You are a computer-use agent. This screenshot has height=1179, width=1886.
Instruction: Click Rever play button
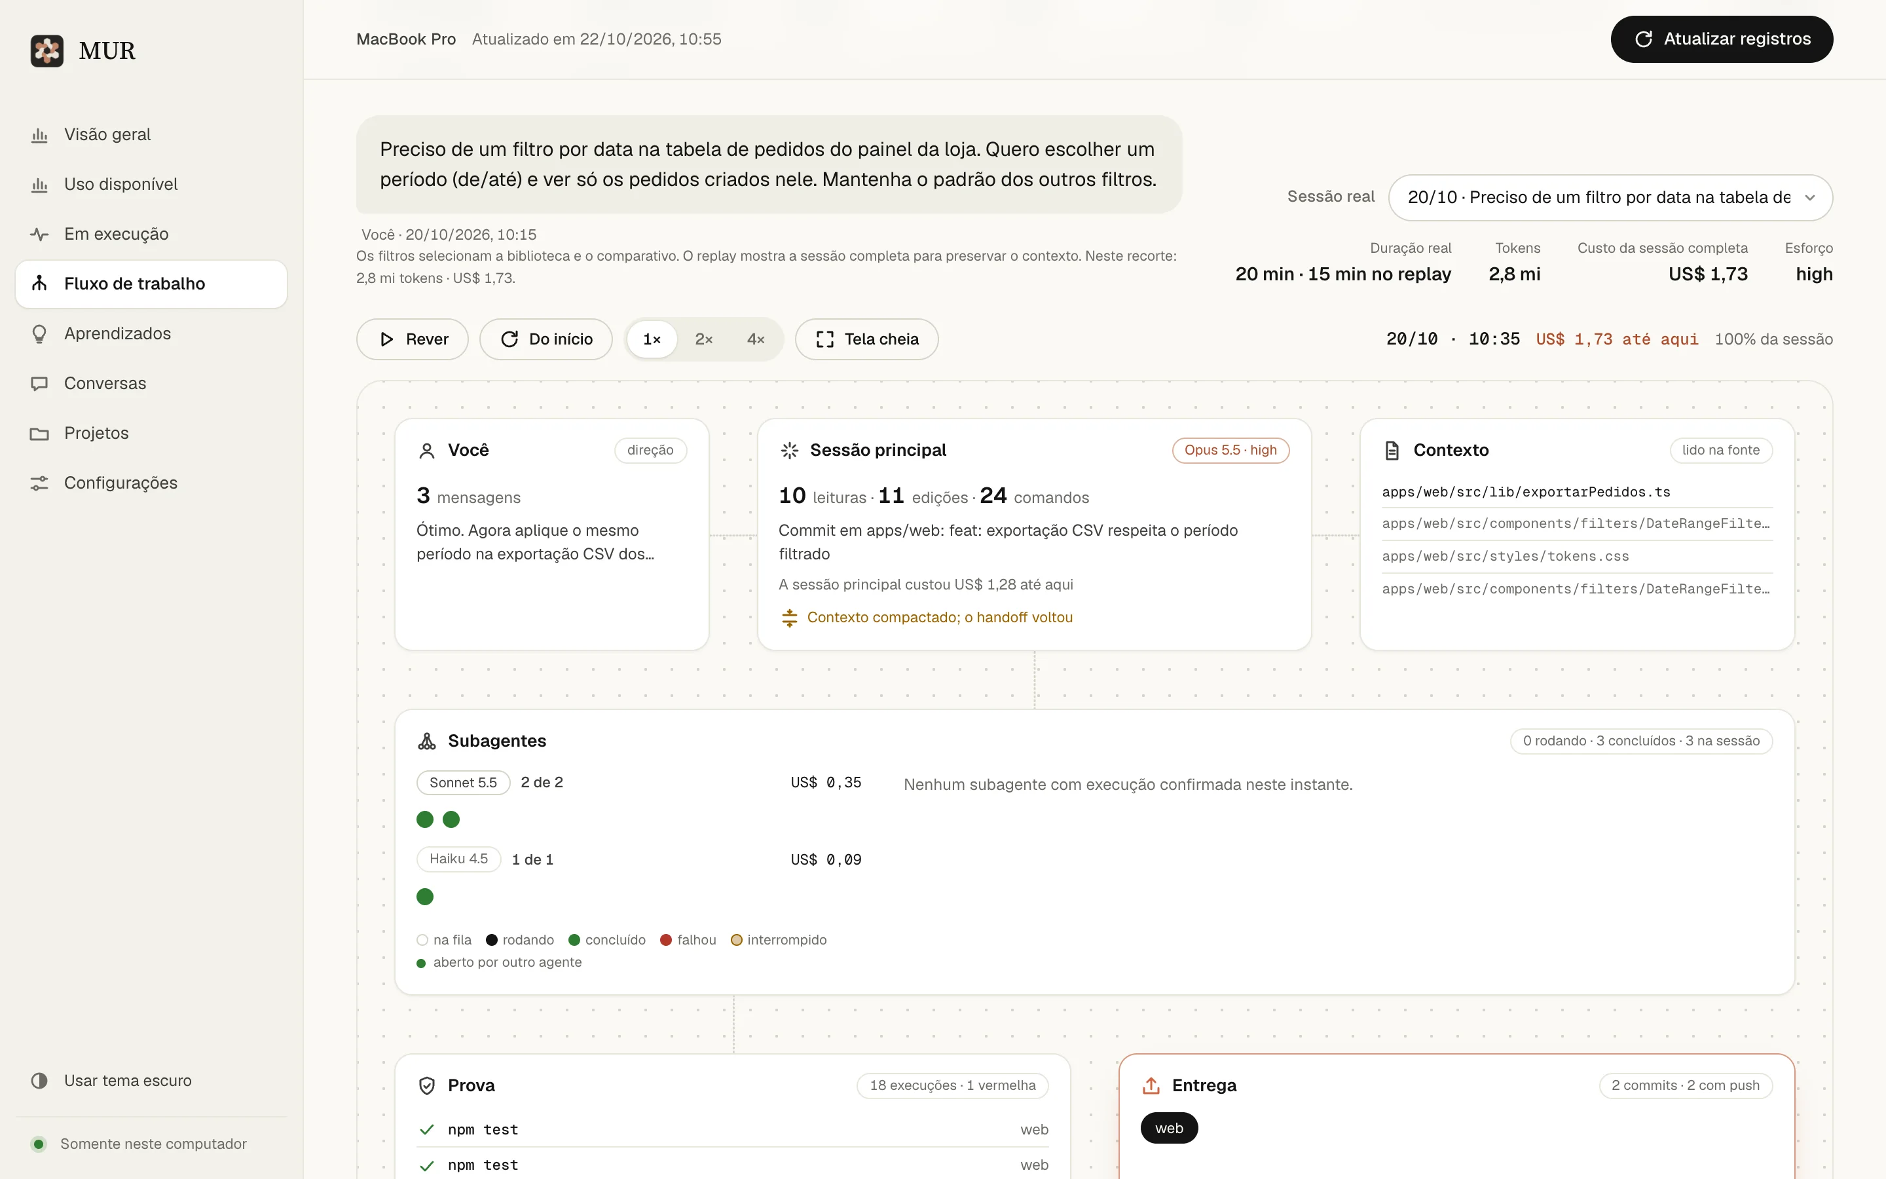pyautogui.click(x=413, y=339)
